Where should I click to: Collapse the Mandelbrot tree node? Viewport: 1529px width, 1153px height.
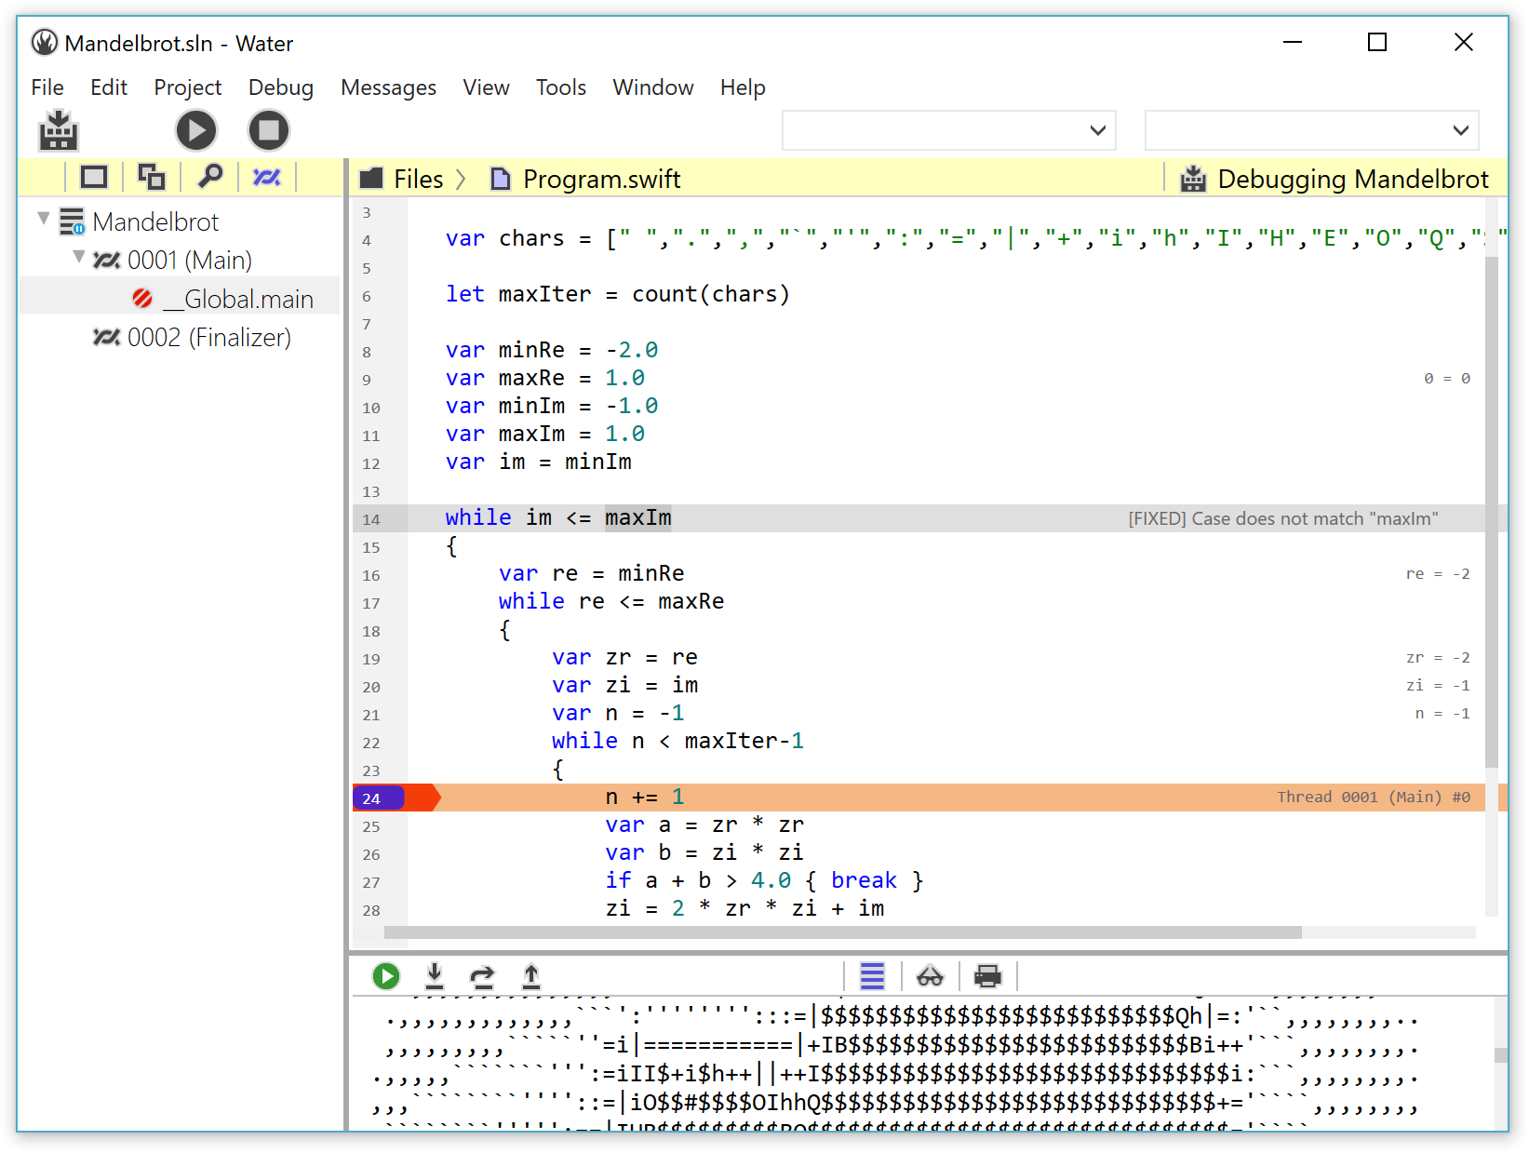coord(43,219)
